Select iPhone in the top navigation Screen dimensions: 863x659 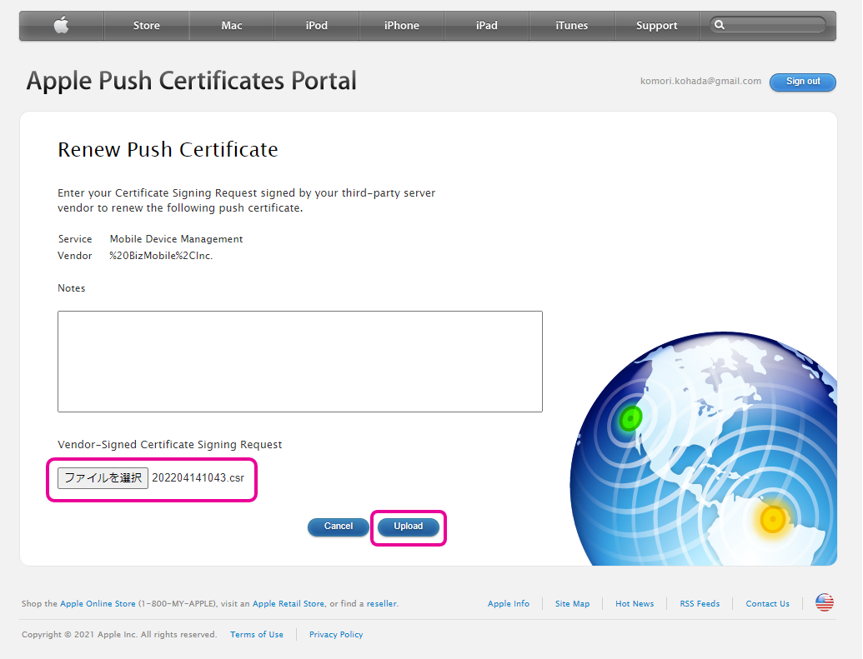click(402, 26)
